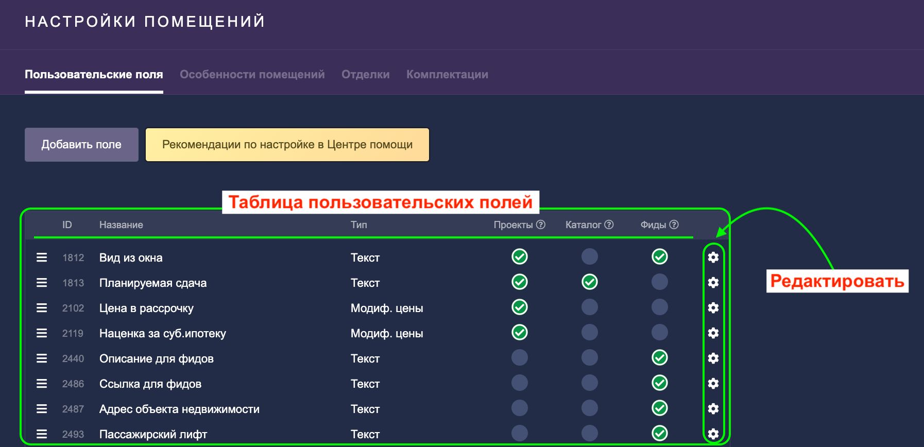The height and width of the screenshot is (447, 924).
Task: Click gear icon for Цена в рассрочку
Action: pos(713,307)
